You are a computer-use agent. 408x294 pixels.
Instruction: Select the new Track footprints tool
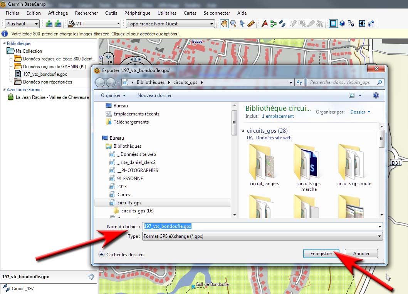[x=282, y=23]
